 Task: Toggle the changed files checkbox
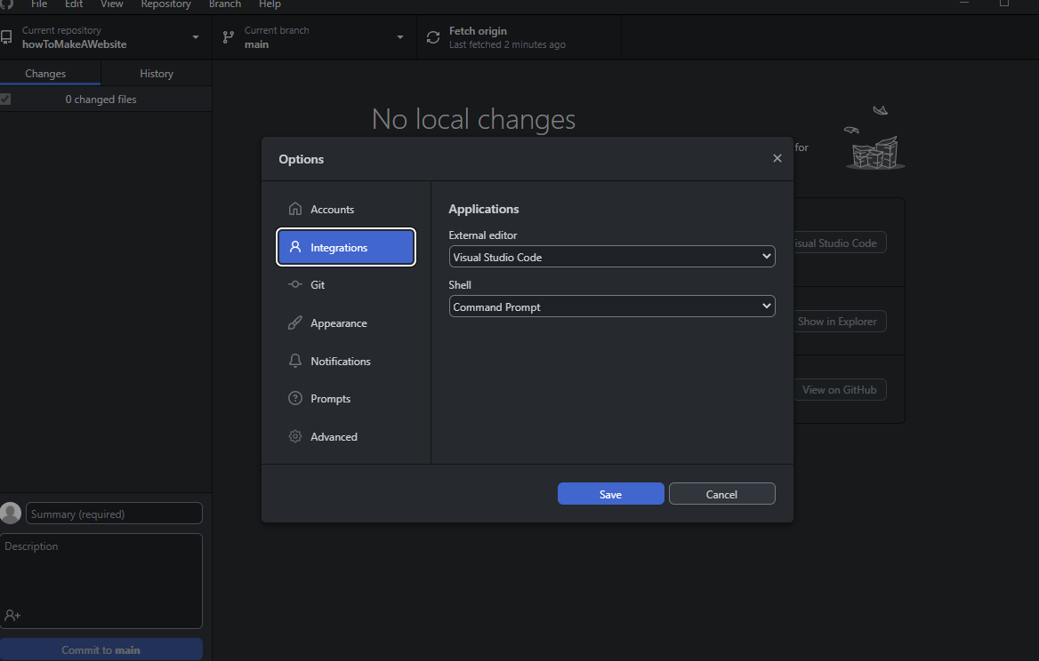(5, 100)
